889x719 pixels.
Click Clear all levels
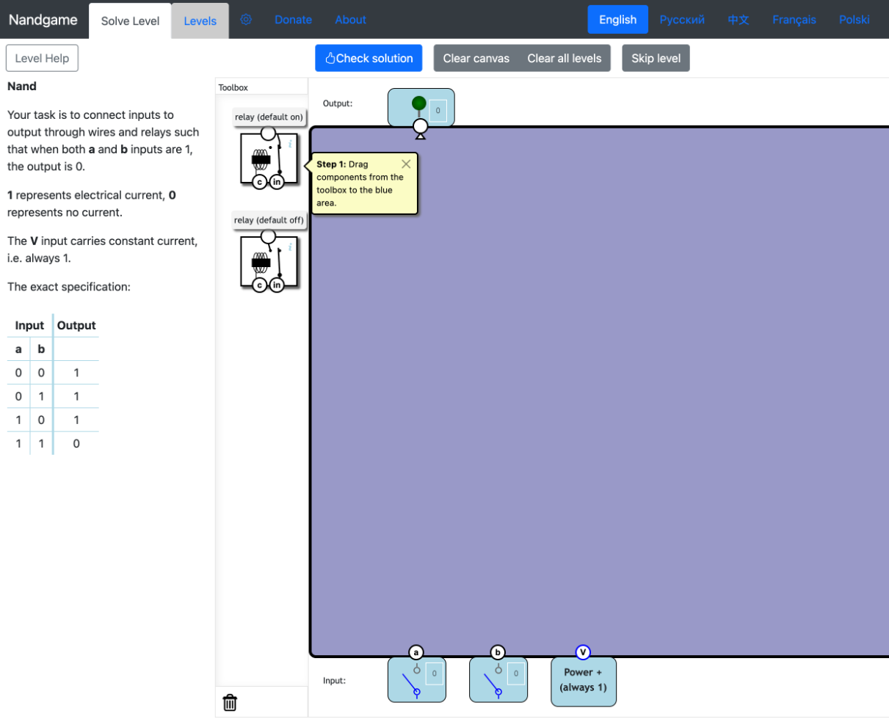point(565,59)
